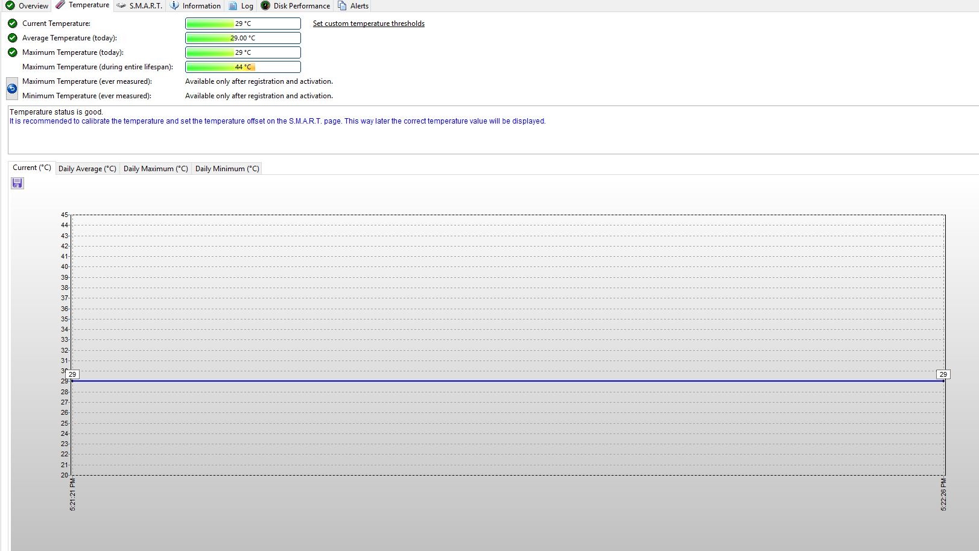
Task: Select the Daily Minimum (°C) tab
Action: point(227,169)
